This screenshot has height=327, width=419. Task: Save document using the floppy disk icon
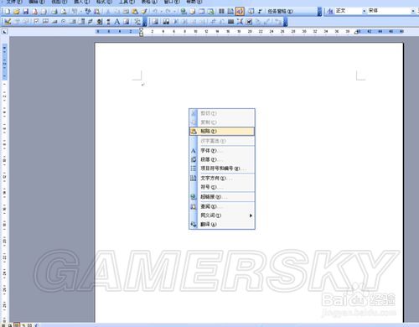(26, 12)
